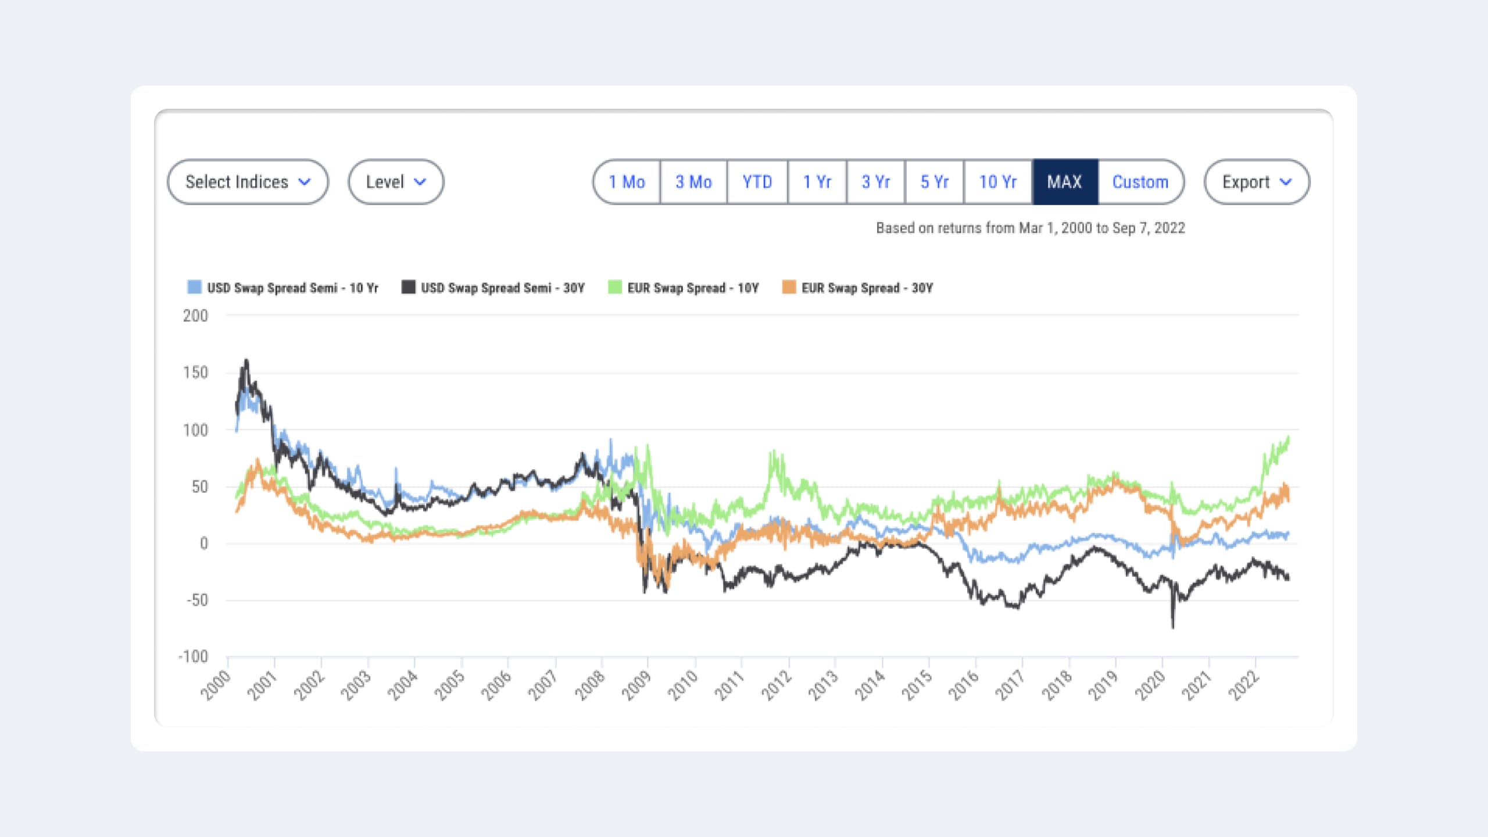Choose the 5 Yr time range
Viewport: 1488px width, 837px height.
935,182
